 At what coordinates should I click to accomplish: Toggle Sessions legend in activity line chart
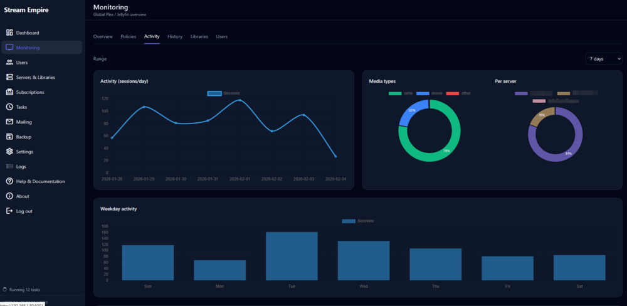(x=224, y=93)
